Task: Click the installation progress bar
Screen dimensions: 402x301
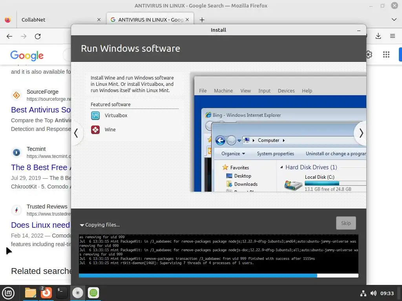Action: [218, 276]
